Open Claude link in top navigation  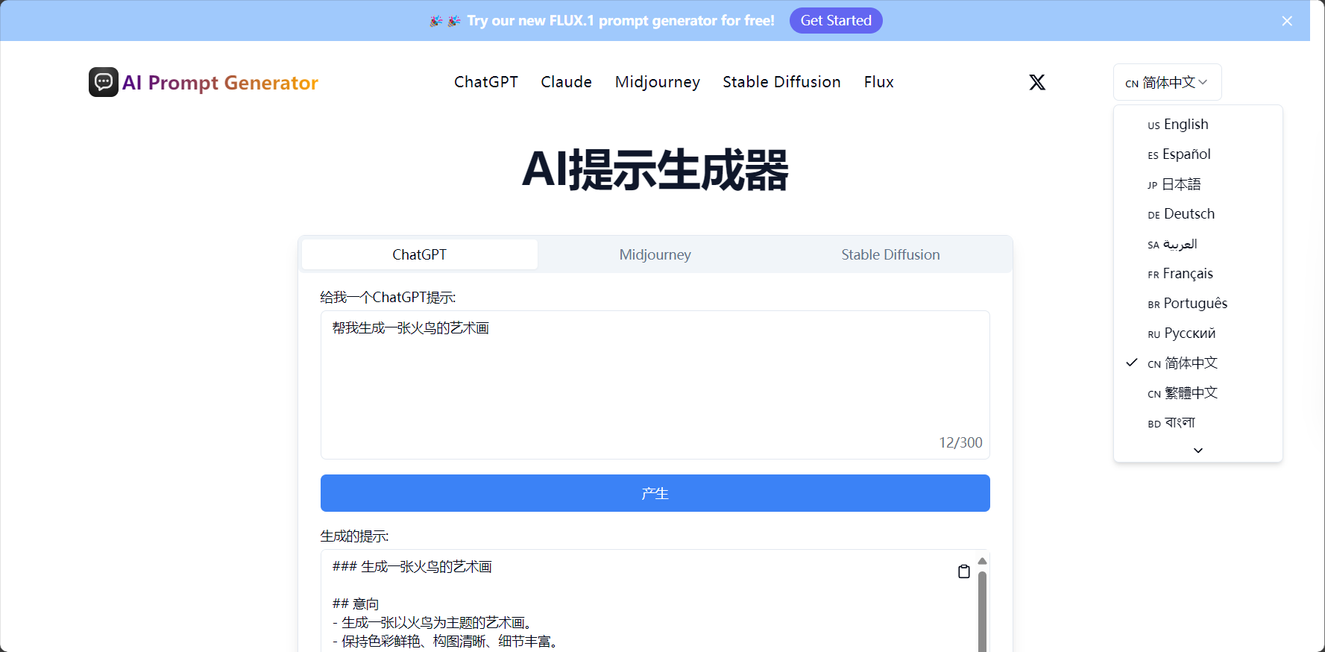coord(566,82)
